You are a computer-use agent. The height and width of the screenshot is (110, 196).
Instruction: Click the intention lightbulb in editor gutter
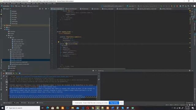coord(58,42)
